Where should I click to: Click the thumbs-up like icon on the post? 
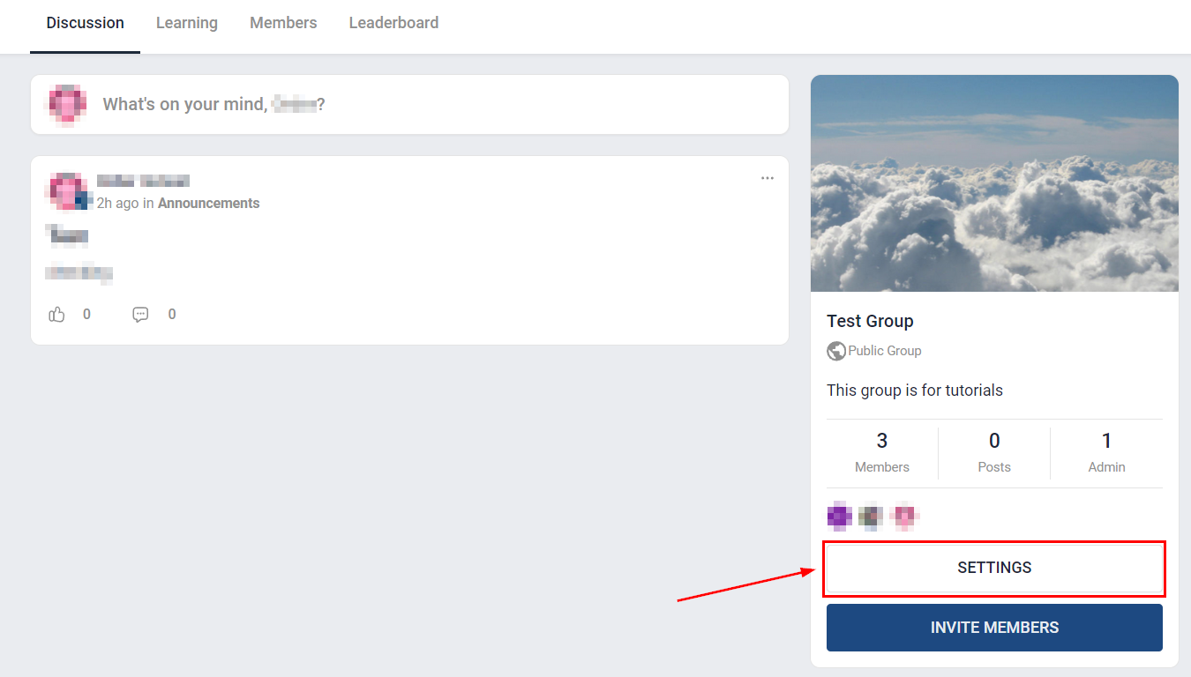(x=57, y=315)
